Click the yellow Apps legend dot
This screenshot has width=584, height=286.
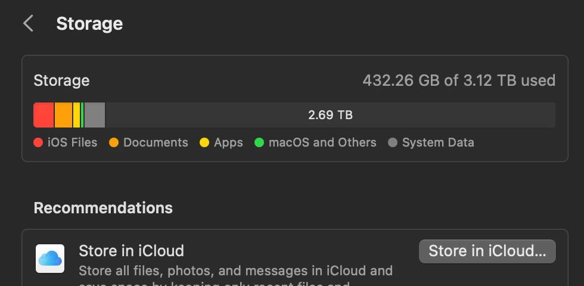tap(204, 142)
